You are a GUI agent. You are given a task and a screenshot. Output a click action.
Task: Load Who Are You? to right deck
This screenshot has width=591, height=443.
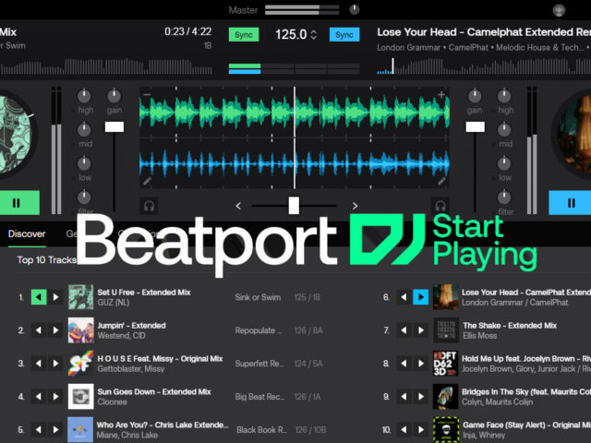click(55, 430)
